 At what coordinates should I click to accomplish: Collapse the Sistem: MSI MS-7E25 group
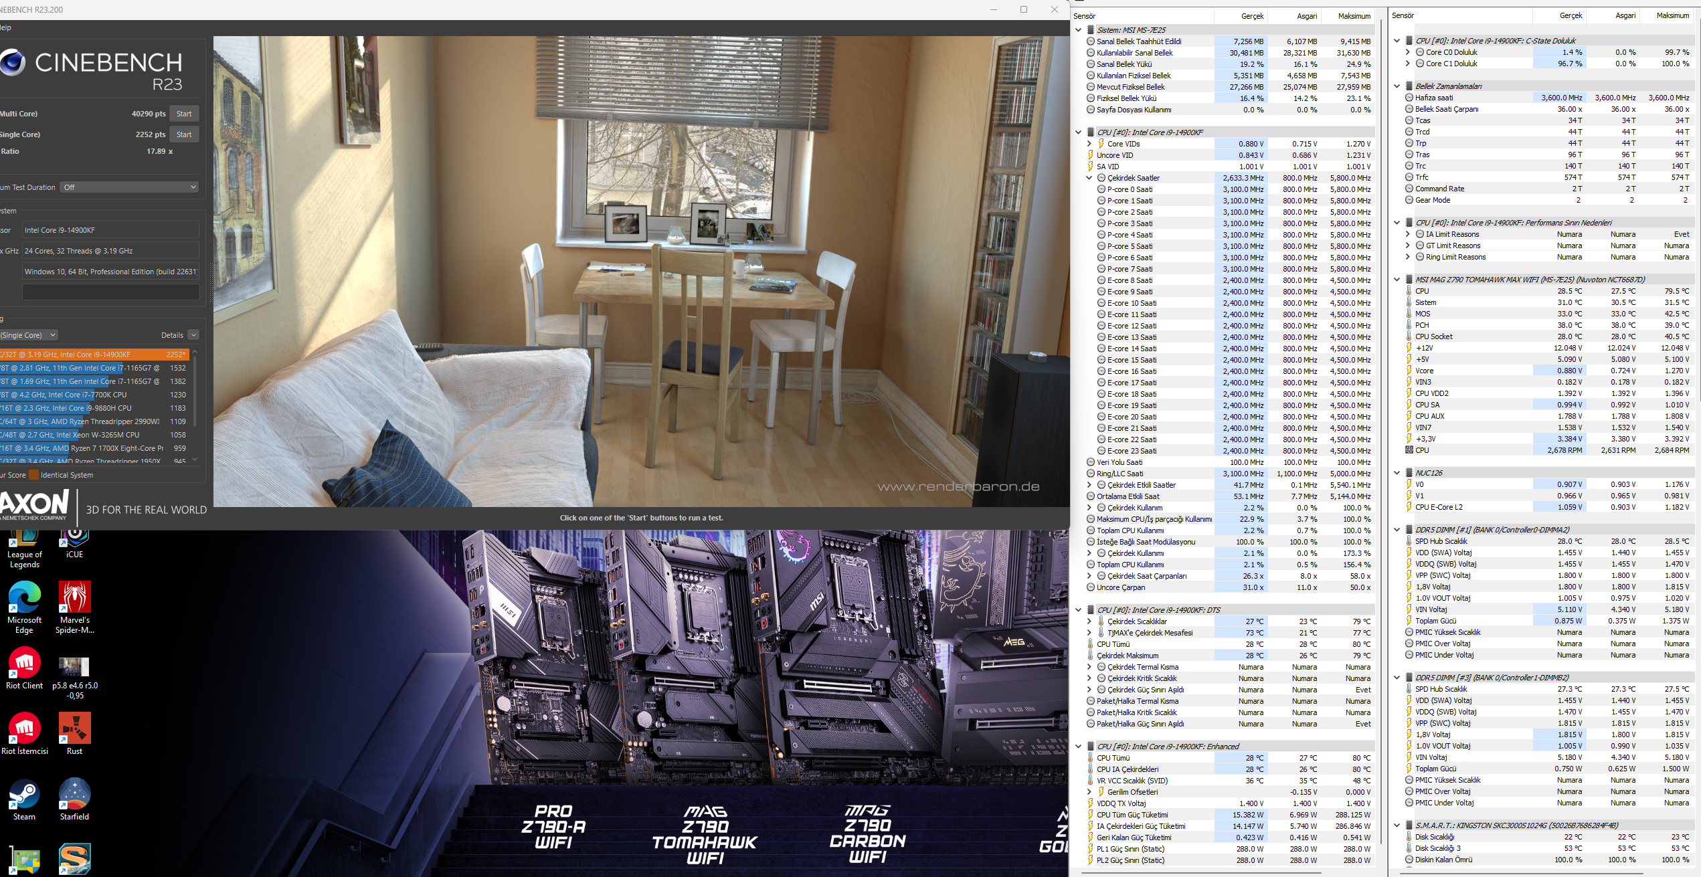click(x=1078, y=30)
